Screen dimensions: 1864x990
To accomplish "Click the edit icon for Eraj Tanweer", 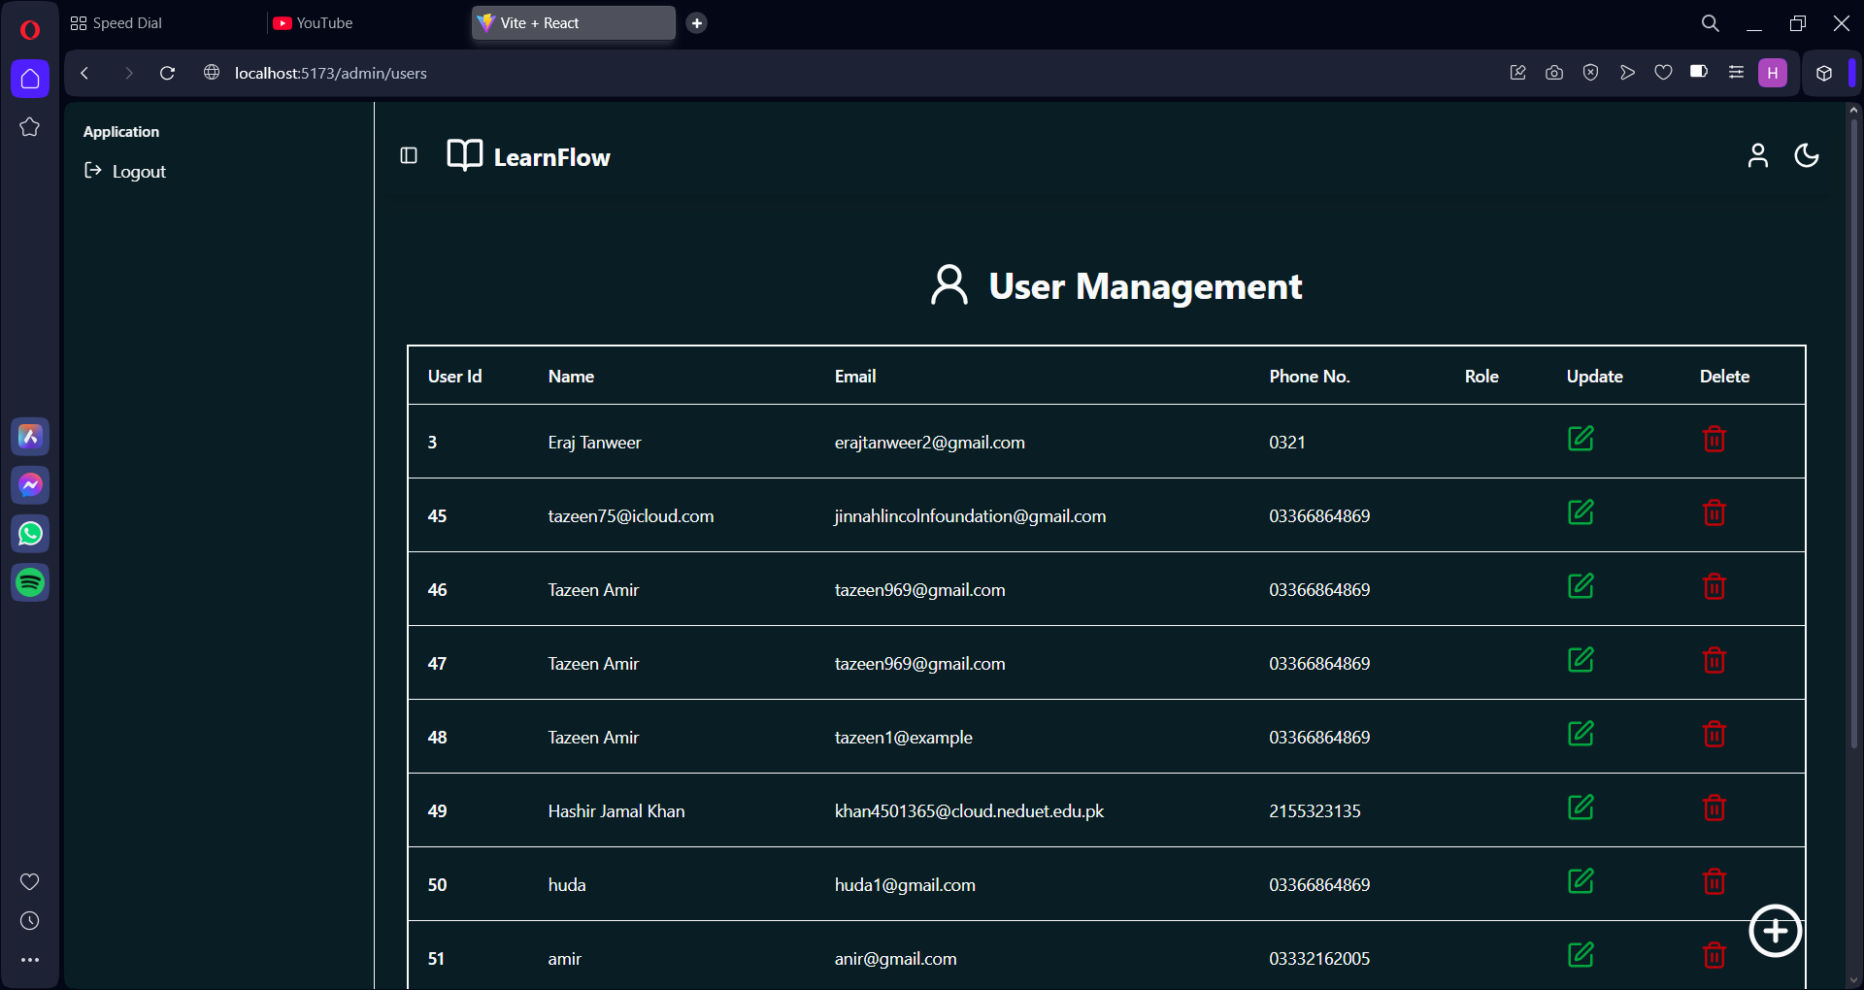I will 1581,439.
